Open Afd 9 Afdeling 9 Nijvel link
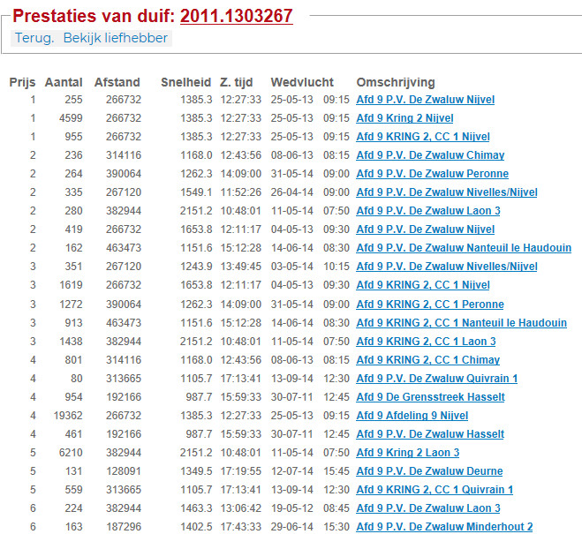 point(412,416)
